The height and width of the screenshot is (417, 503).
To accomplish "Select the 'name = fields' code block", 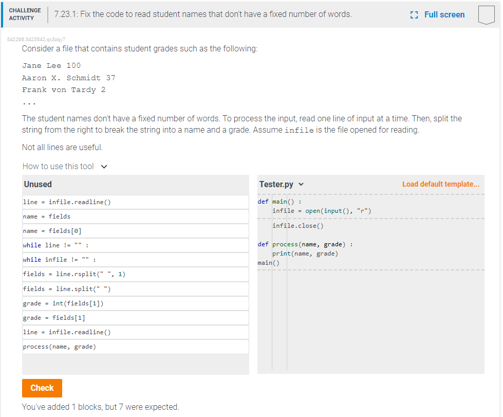I will click(135, 216).
